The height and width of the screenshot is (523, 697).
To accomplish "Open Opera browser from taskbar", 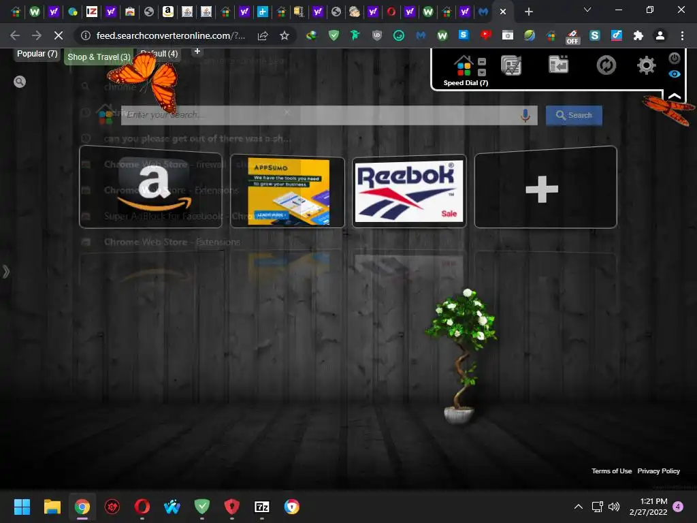I will click(142, 507).
